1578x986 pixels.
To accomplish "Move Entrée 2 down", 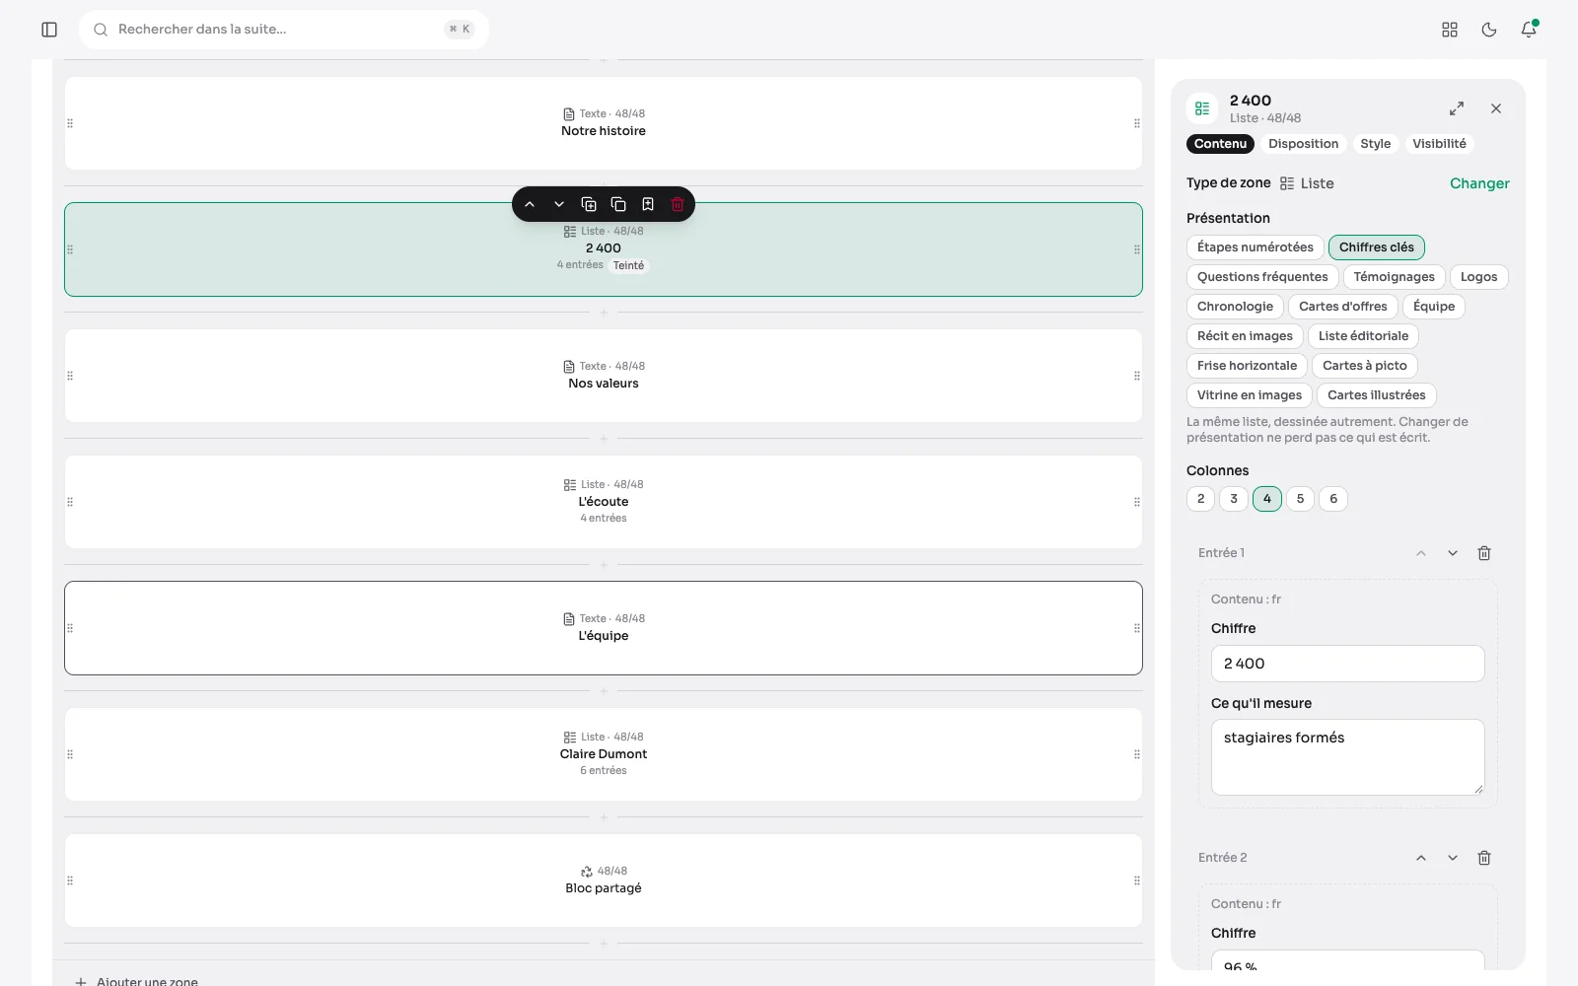I will 1453,858.
